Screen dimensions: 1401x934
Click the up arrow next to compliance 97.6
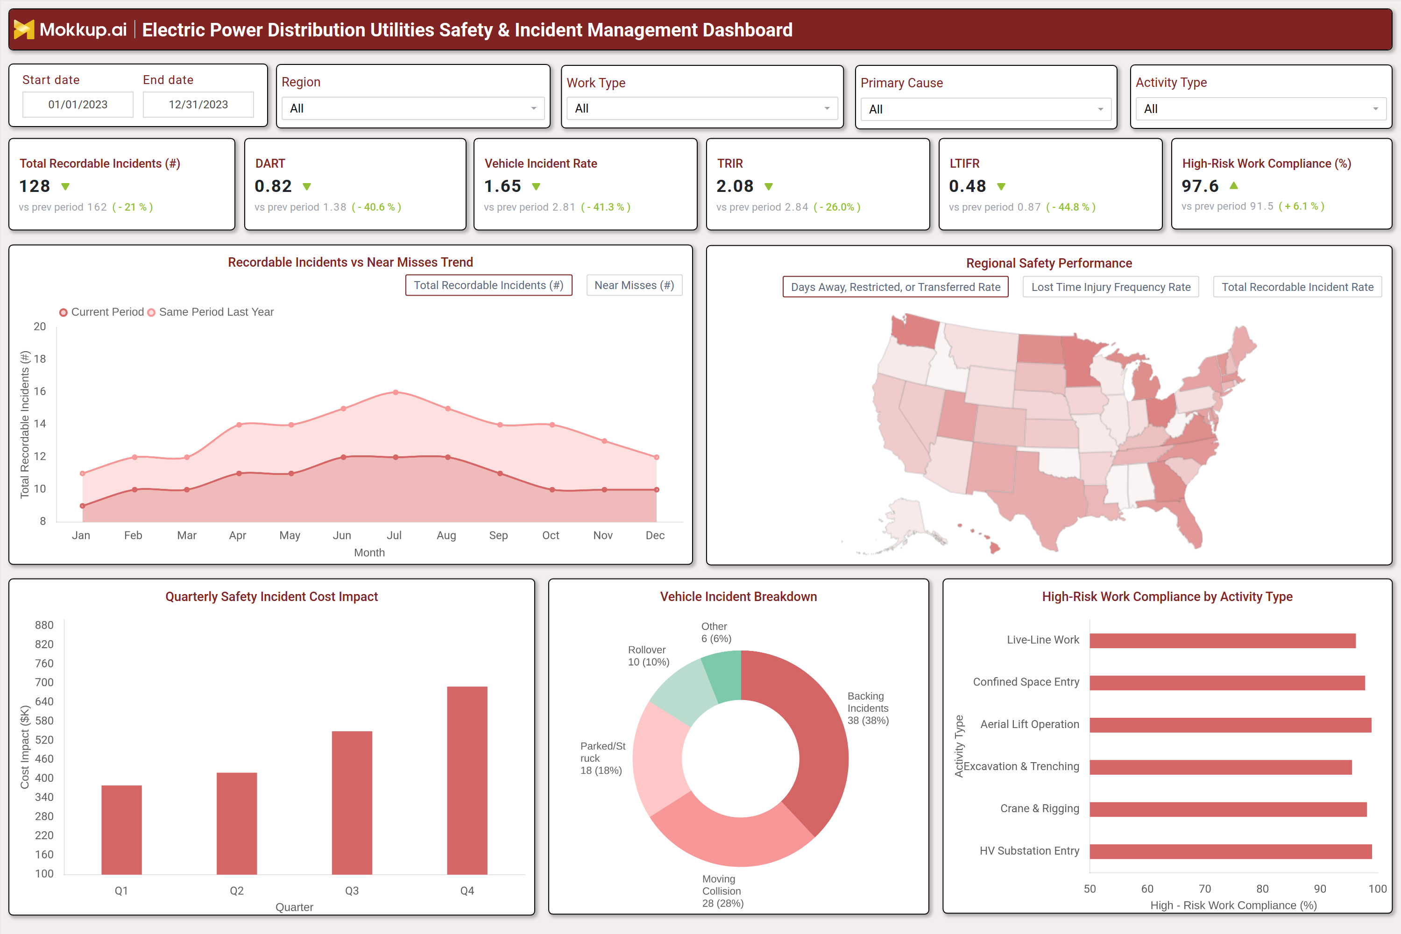pyautogui.click(x=1234, y=185)
